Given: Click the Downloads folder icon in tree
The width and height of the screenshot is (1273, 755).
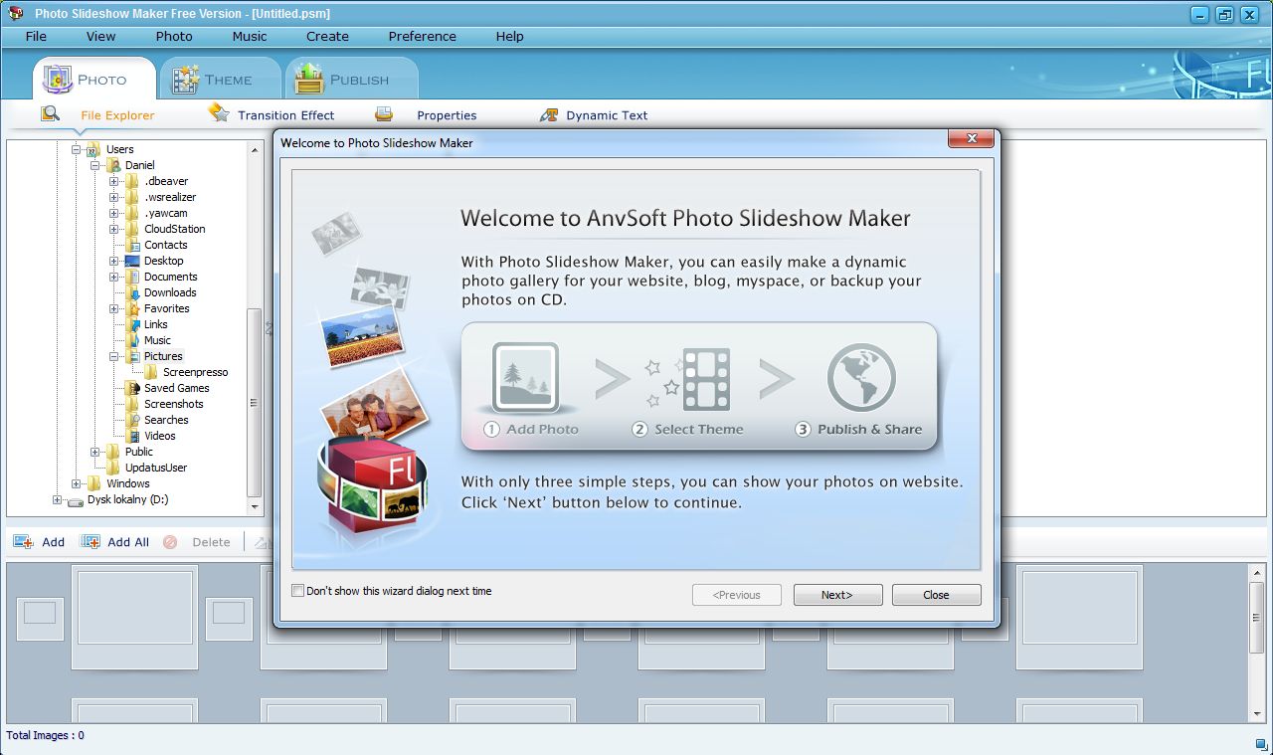Looking at the screenshot, I should point(132,292).
